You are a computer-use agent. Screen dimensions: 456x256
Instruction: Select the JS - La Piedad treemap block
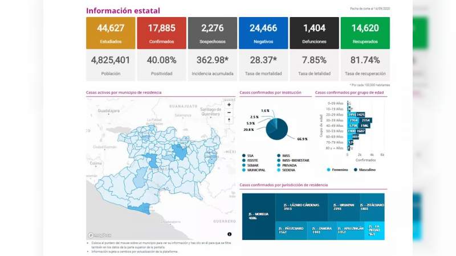pyautogui.click(x=374, y=230)
